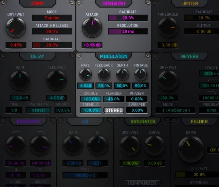Open Reverb Mode Ambience 1 selector
Viewport: 219px width, 187px height.
pyautogui.click(x=176, y=110)
